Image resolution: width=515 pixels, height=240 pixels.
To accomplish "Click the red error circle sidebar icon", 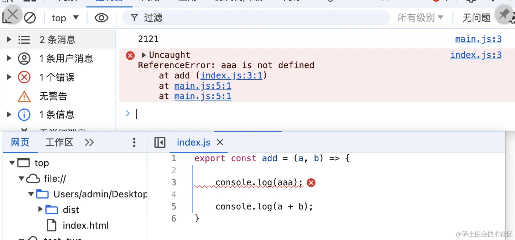I will click(24, 77).
